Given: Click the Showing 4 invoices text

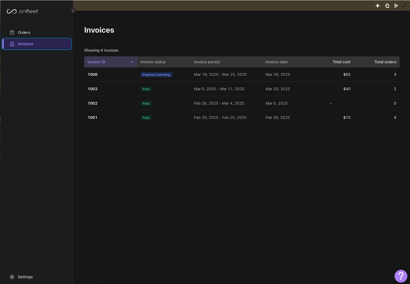Looking at the screenshot, I should (x=101, y=50).
